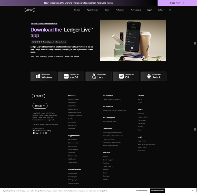Open For Developers in navigation
This screenshot has width=197, height=193.
tap(136, 10)
